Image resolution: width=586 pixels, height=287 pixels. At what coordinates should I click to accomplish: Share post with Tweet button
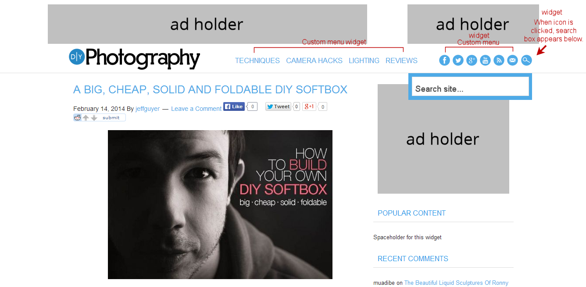278,106
